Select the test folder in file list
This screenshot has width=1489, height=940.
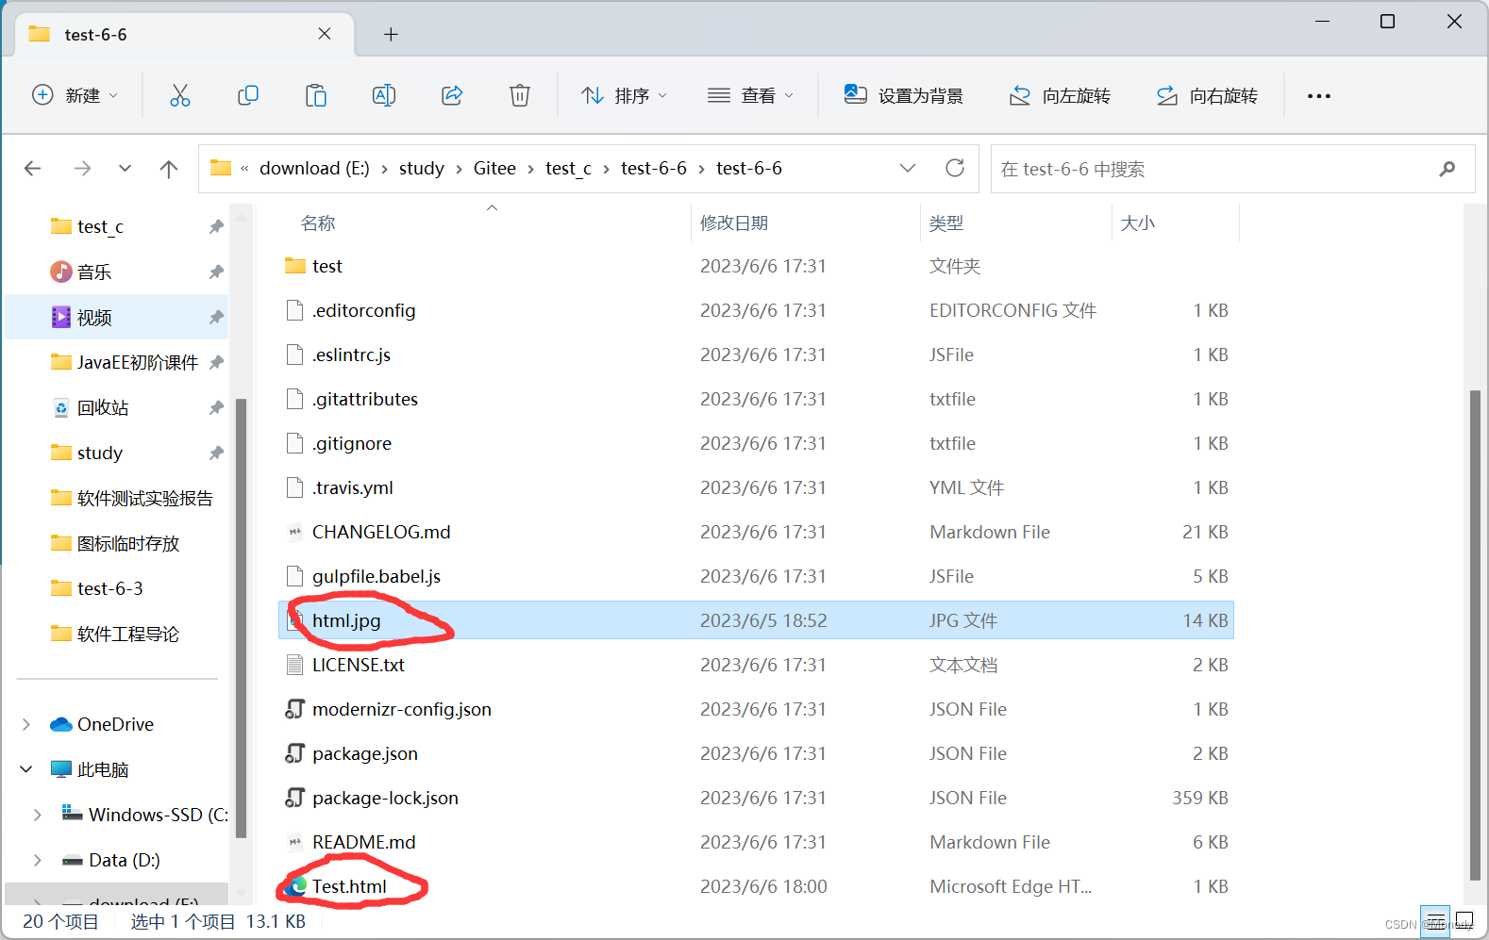756,266
